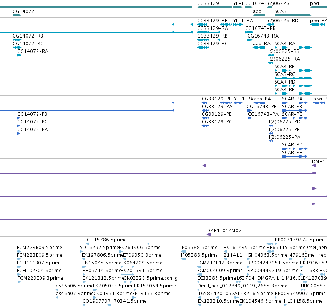Select the CG16743-RB transcript label
This screenshot has height=307, width=327.
click(x=260, y=28)
